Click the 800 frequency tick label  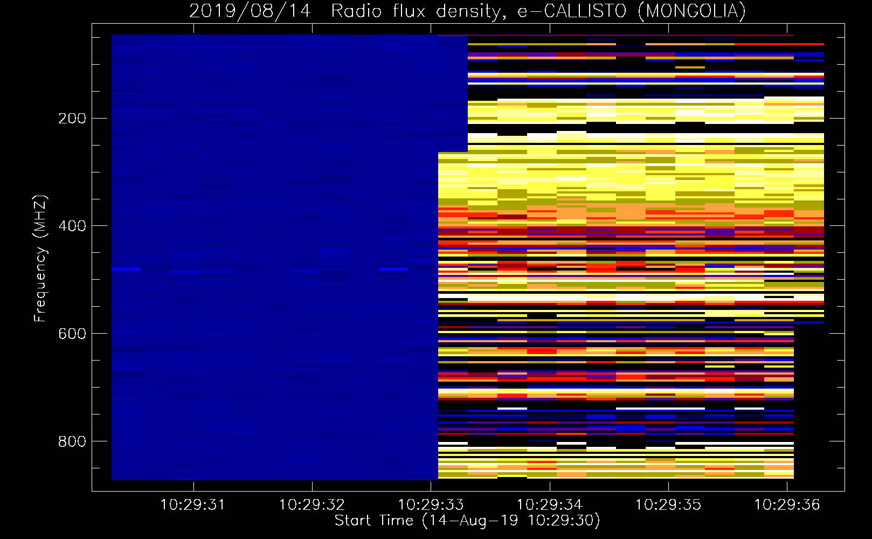click(72, 441)
